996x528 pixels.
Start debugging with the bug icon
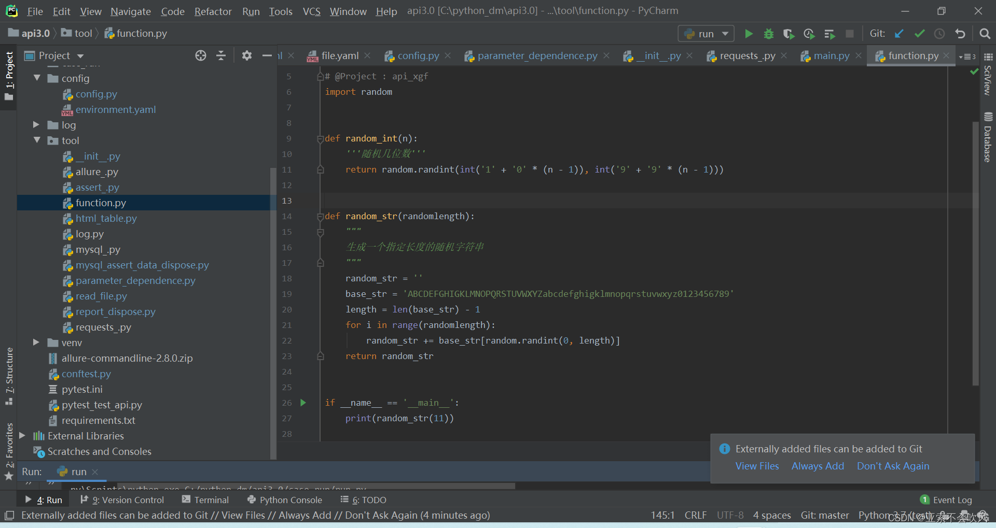point(769,34)
